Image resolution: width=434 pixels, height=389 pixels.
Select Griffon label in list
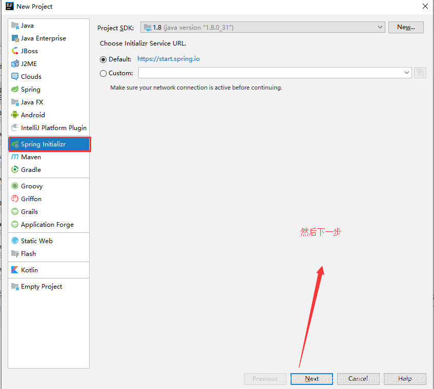pyautogui.click(x=31, y=199)
